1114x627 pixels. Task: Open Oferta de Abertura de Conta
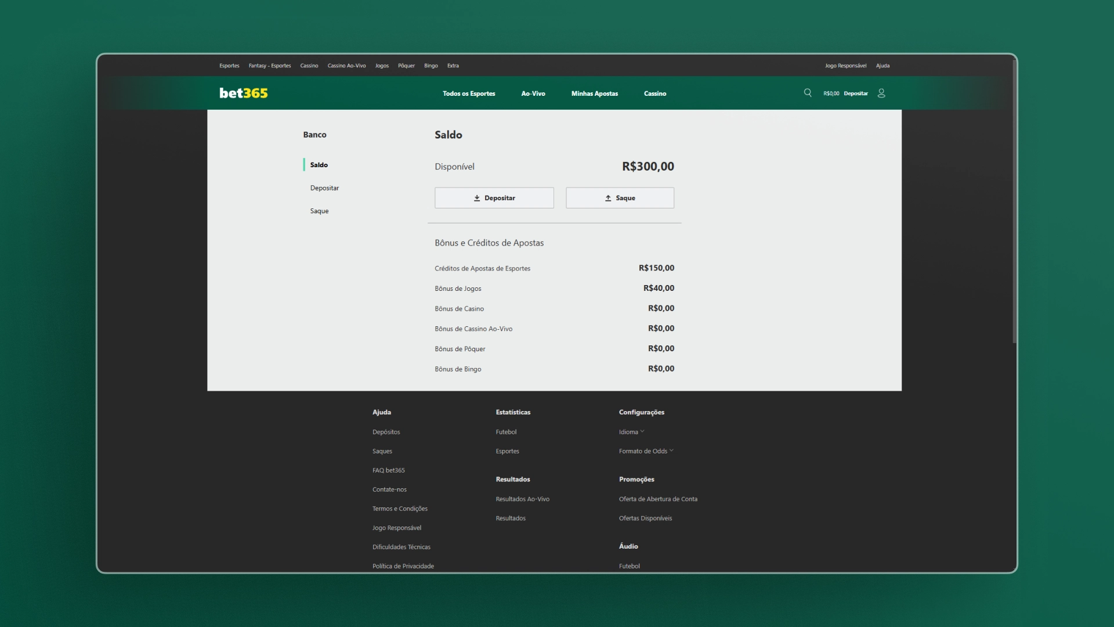(x=658, y=499)
